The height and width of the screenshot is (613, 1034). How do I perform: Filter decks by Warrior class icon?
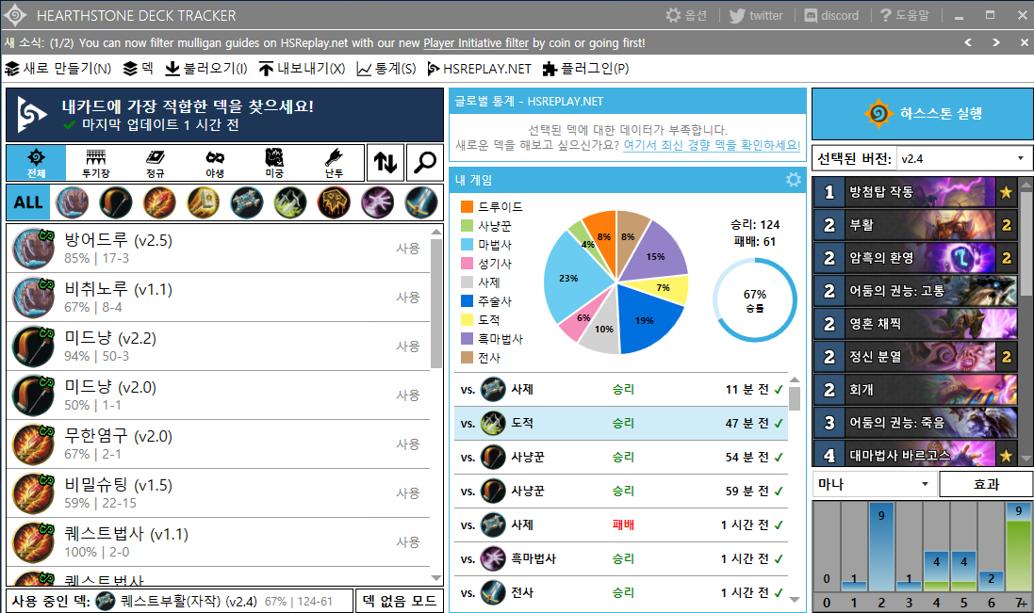pyautogui.click(x=420, y=202)
